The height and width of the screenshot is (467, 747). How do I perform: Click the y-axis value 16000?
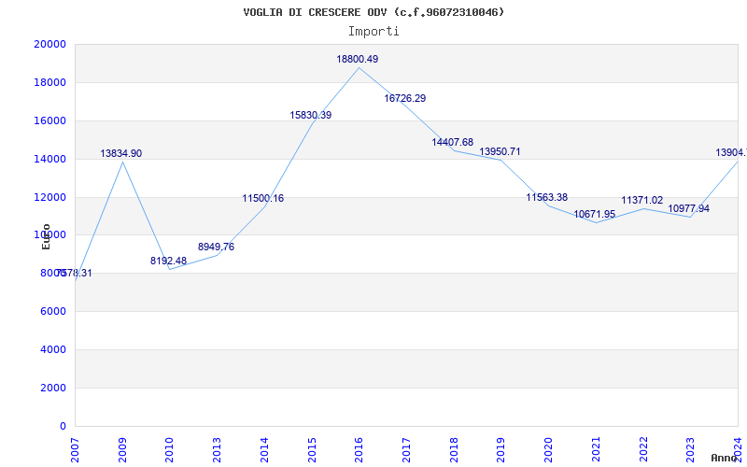point(50,120)
